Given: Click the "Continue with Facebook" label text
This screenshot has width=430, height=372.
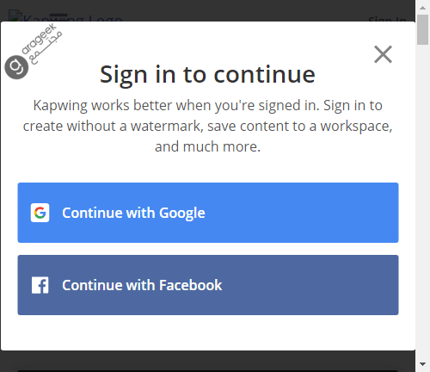Looking at the screenshot, I should tap(142, 285).
